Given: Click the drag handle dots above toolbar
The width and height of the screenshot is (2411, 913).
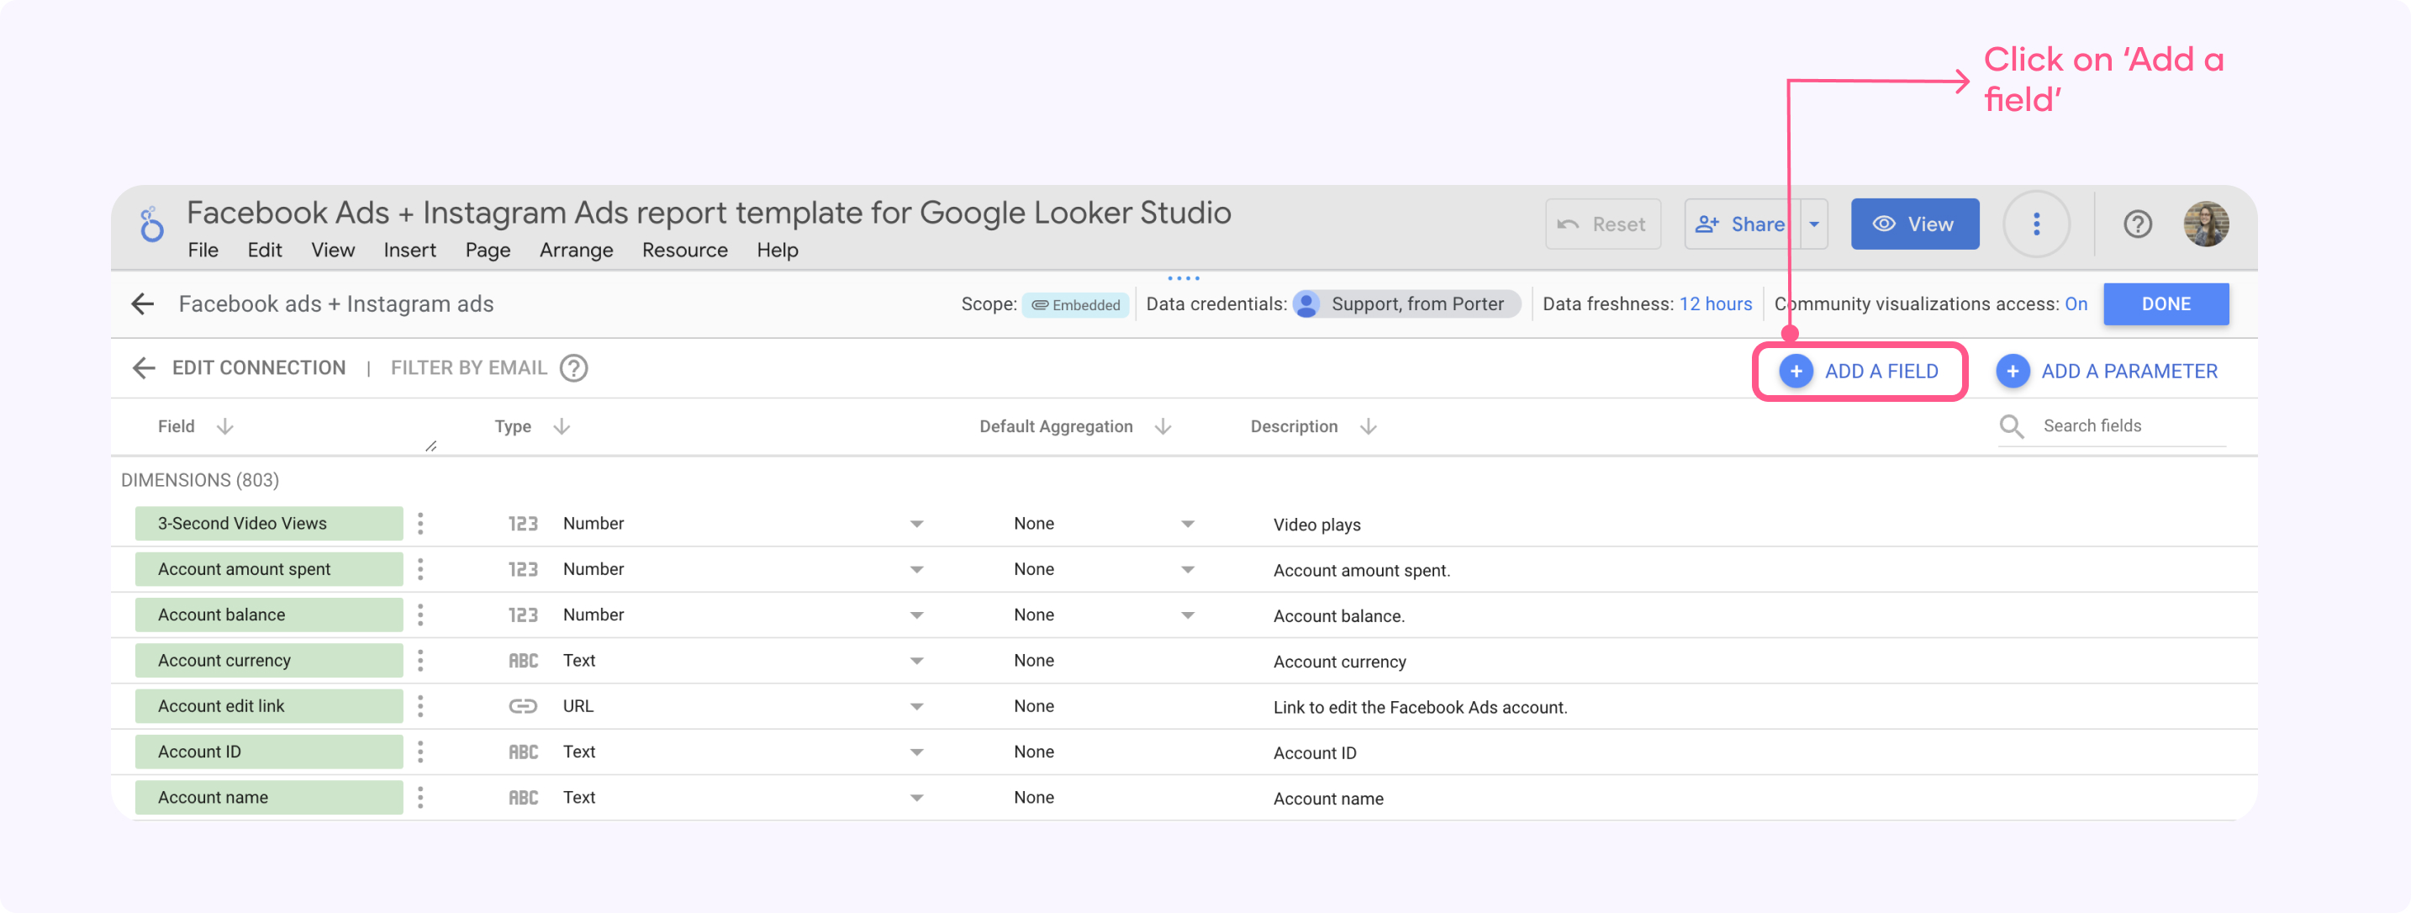Looking at the screenshot, I should [x=1183, y=278].
